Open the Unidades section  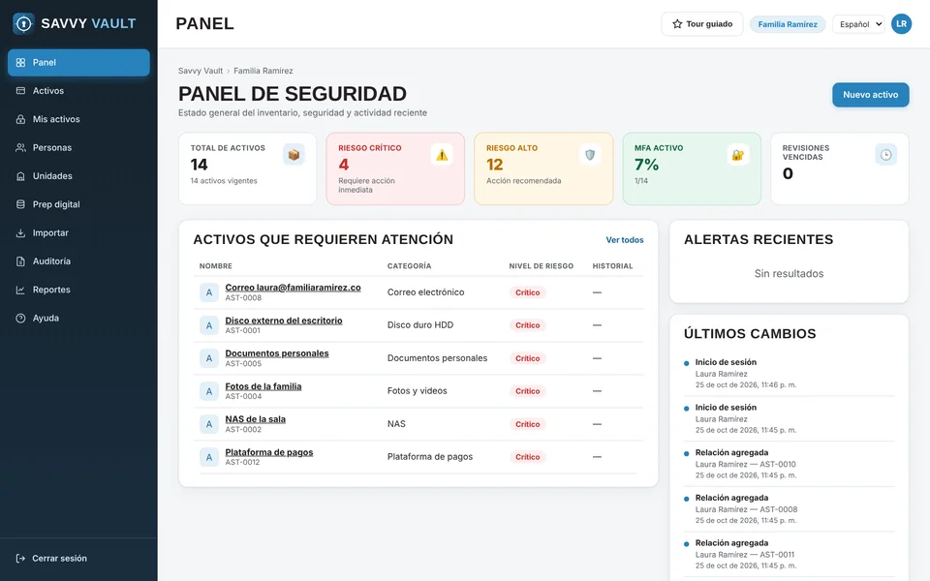78,176
